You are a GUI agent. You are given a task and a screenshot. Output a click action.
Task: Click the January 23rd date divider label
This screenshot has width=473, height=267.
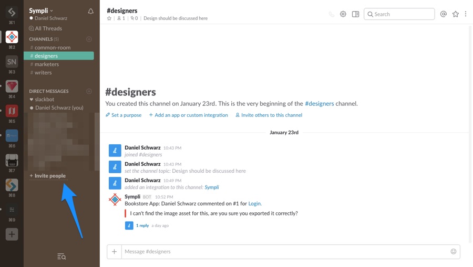[x=284, y=132]
